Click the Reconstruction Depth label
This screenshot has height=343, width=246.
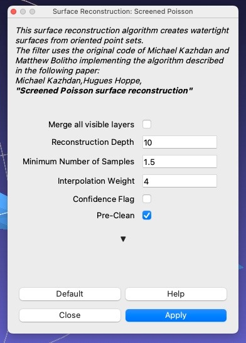[x=93, y=142]
